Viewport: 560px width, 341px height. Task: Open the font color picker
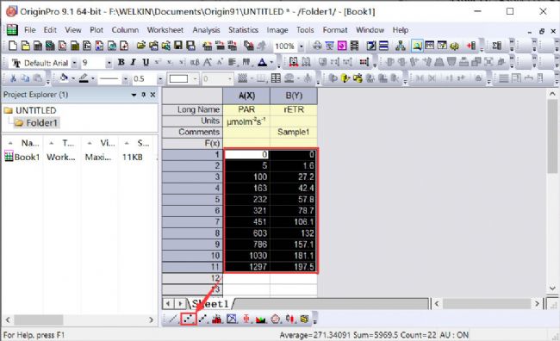[263, 63]
